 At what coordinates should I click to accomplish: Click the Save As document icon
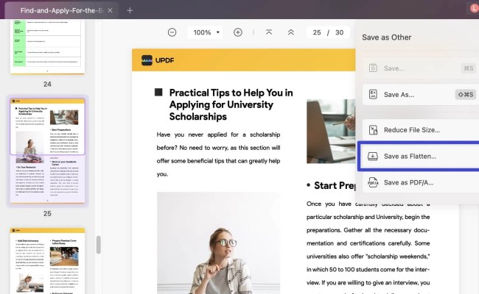tap(373, 94)
